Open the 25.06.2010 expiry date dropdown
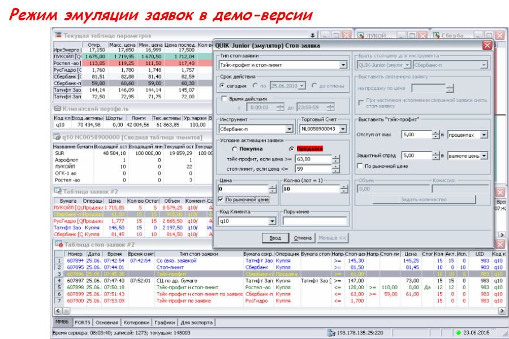Viewport: 509px width, 339px height. coord(302,86)
